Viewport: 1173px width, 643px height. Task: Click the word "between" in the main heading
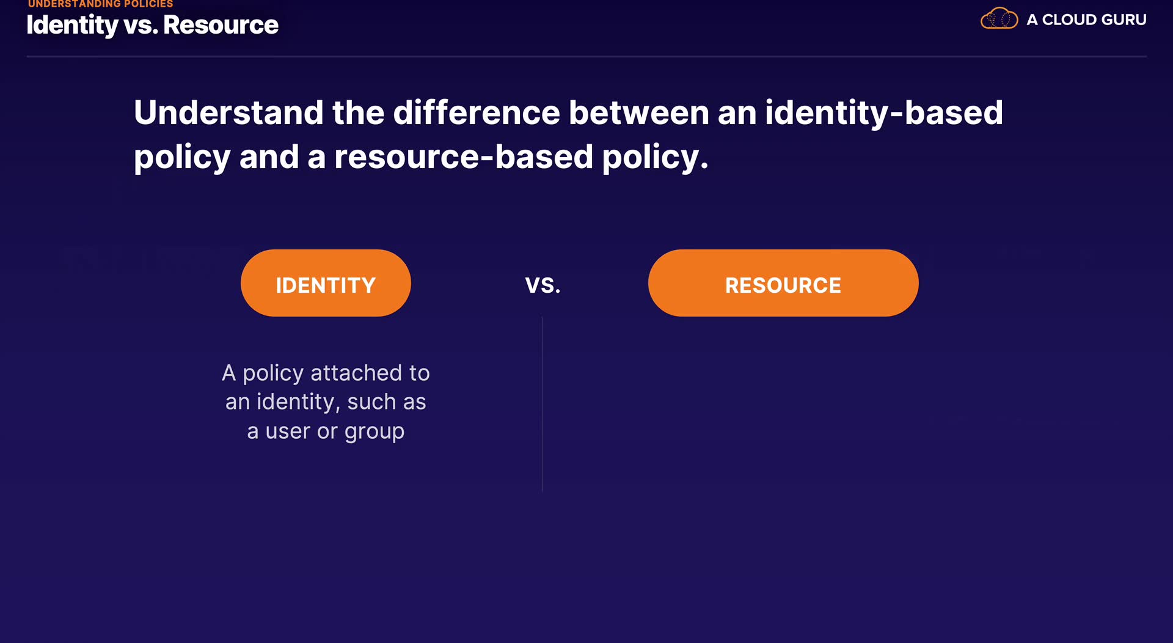tap(639, 112)
